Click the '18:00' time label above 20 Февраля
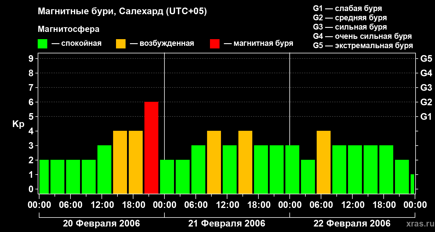 coord(133,205)
